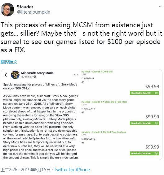Image resolution: width=164 pixels, height=175 pixels.
Task: Open Stauder's profile avatar photo
Action: 7,10
